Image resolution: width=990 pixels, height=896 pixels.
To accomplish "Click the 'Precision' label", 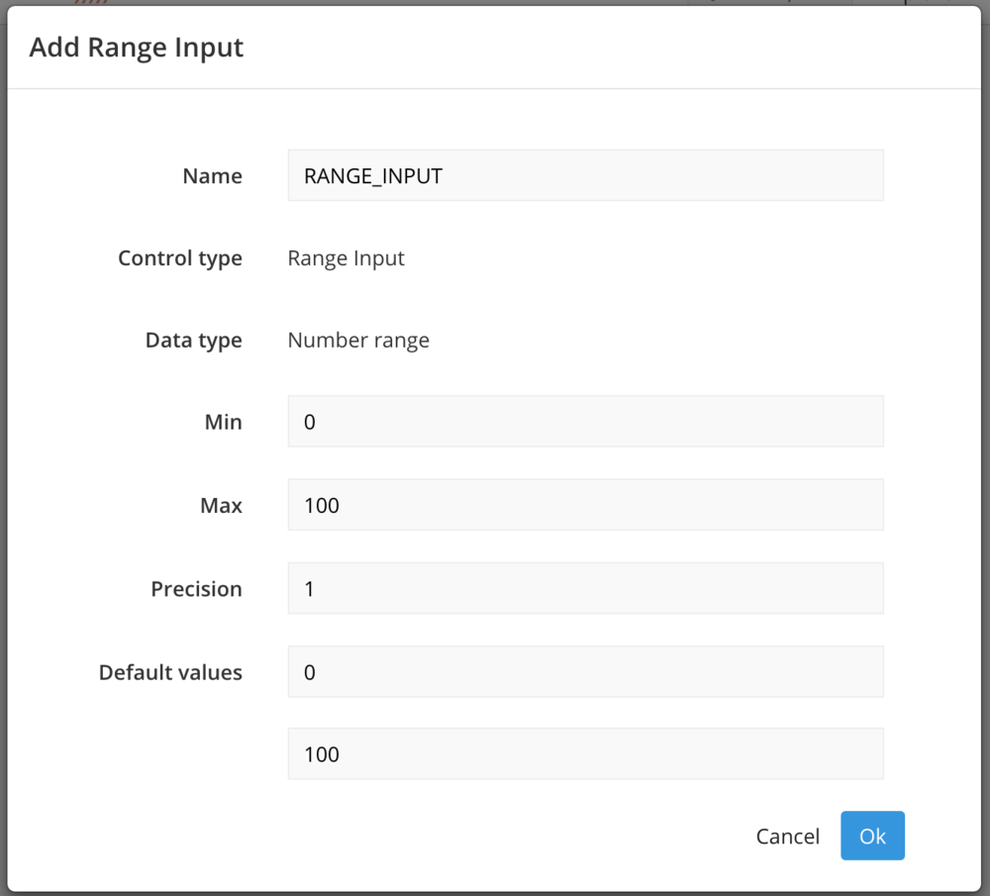I will point(196,588).
